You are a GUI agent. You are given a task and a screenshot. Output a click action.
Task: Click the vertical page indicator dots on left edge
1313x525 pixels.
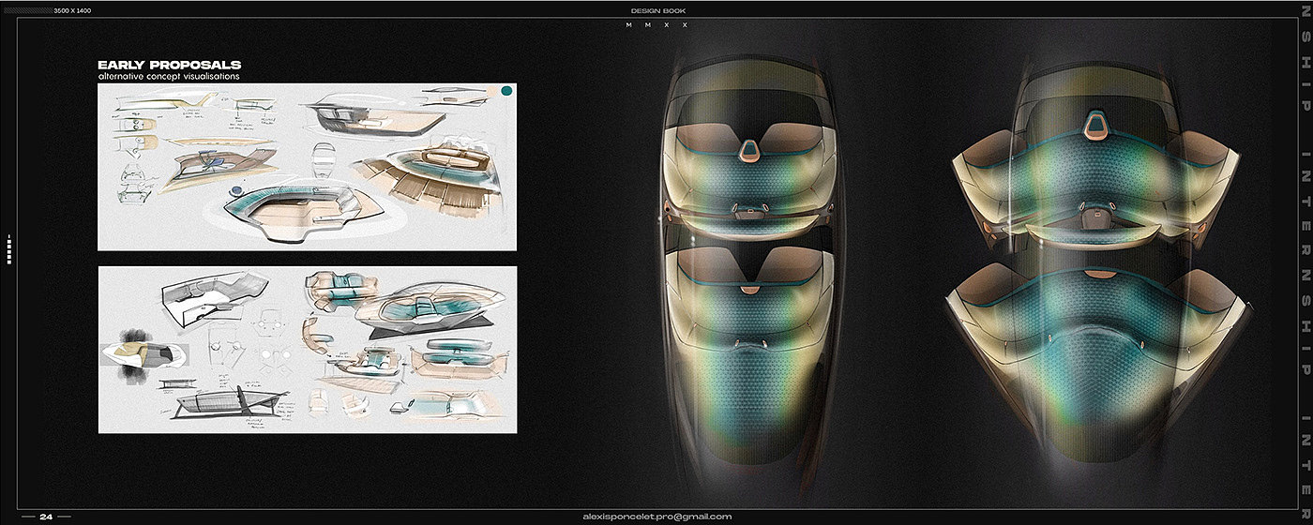pos(8,248)
